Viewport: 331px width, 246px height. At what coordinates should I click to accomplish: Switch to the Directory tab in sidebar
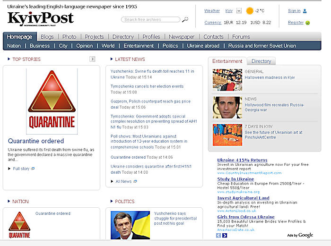tap(261, 61)
